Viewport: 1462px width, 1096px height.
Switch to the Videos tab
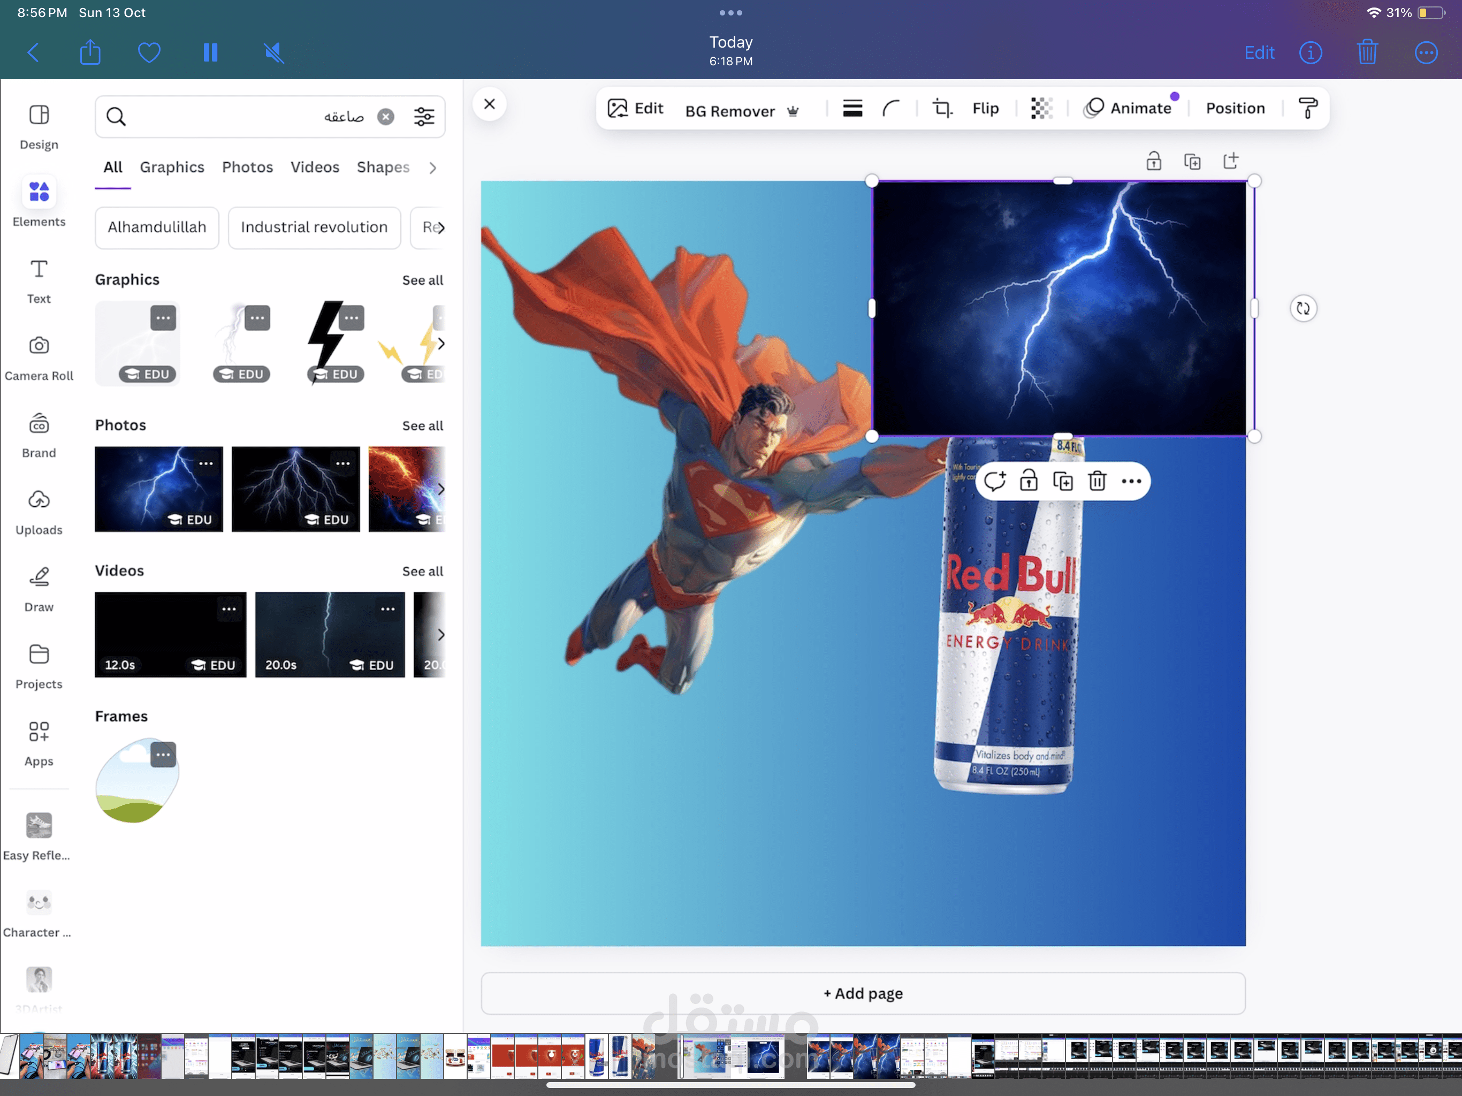pos(315,168)
